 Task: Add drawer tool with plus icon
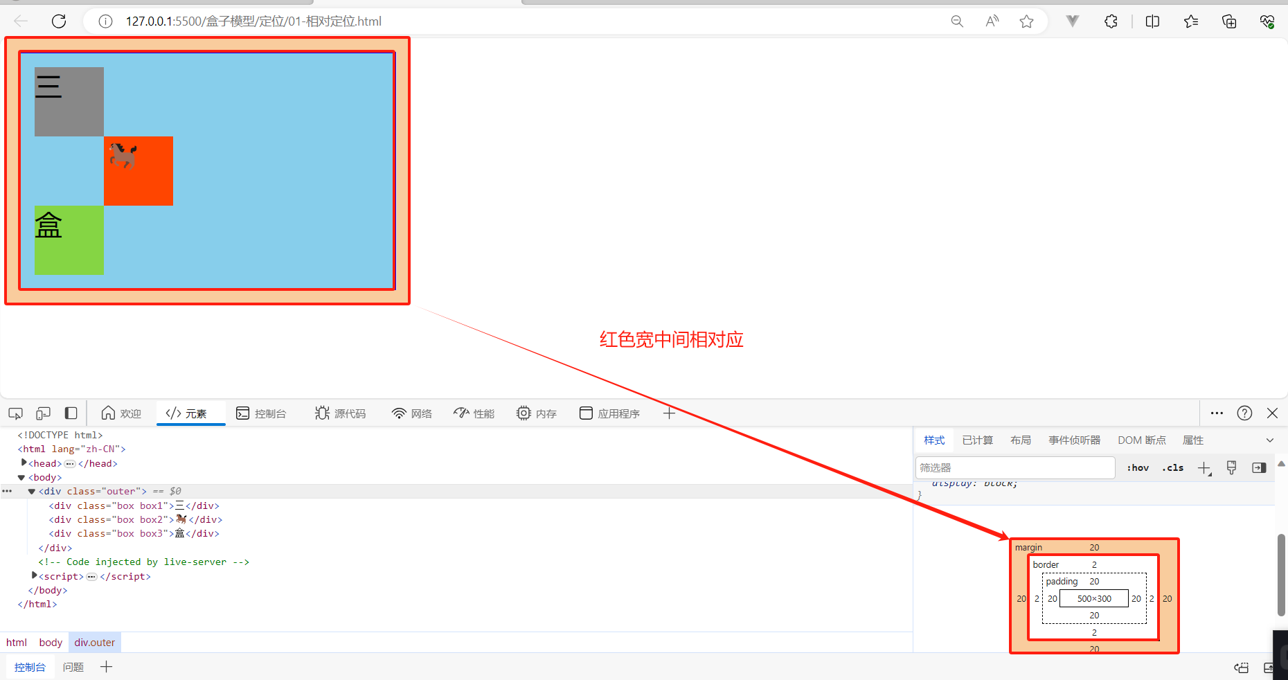click(106, 668)
